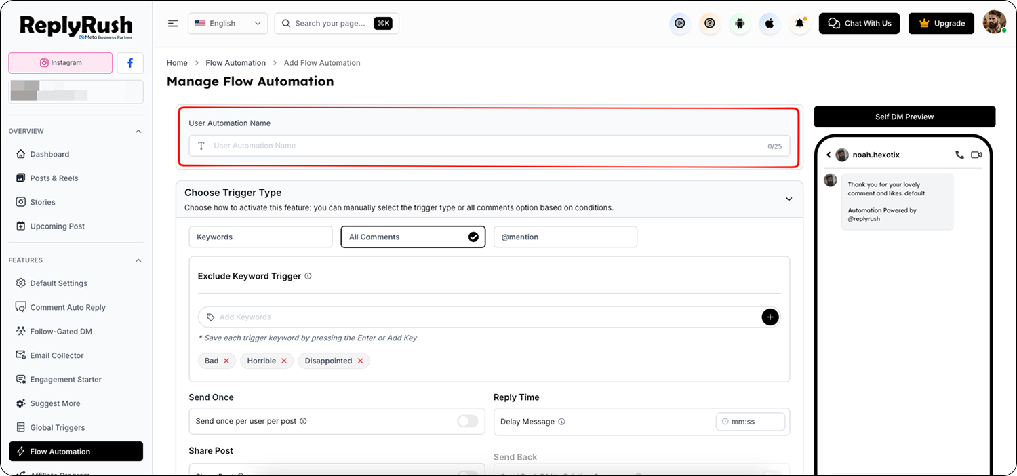Select the @mention trigger type
1017x476 pixels.
[565, 237]
